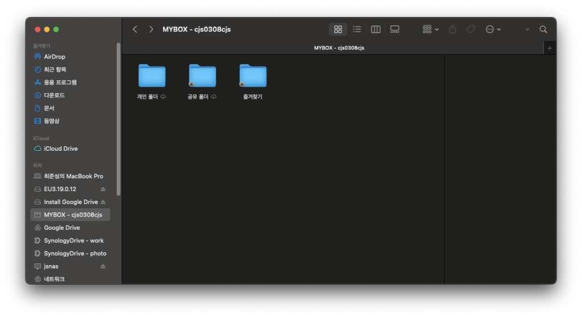Screen dimensions: 582x318
Task: Click the Share toolbar icon
Action: point(452,29)
